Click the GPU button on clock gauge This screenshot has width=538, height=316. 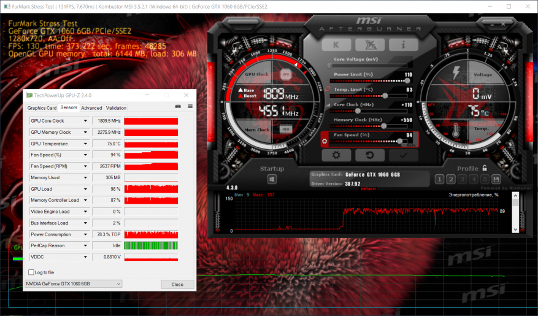(x=286, y=74)
